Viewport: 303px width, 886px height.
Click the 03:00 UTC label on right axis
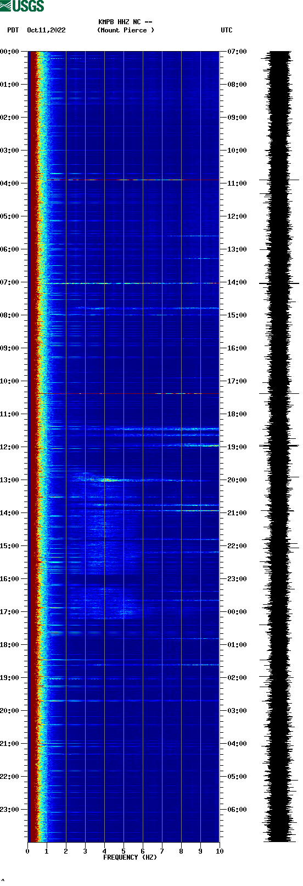click(x=237, y=711)
